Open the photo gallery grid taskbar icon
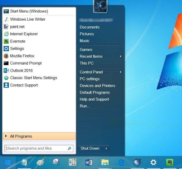The width and height of the screenshot is (182, 169). (72, 162)
